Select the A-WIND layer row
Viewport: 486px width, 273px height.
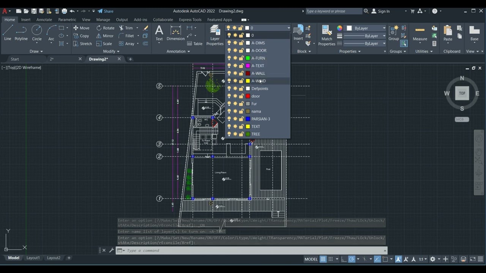point(258,81)
